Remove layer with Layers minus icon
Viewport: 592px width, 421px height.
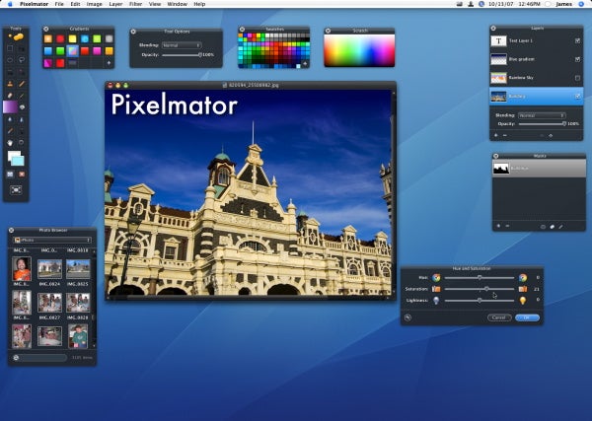click(505, 135)
